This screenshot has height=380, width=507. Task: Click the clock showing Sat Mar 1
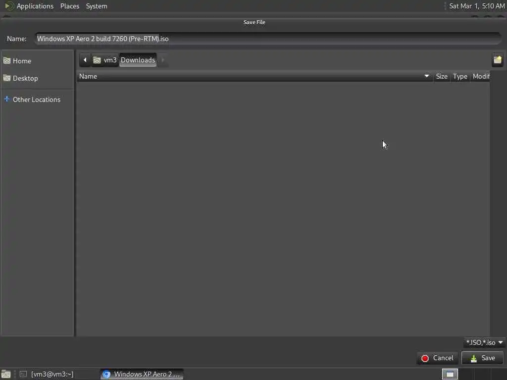click(x=477, y=6)
